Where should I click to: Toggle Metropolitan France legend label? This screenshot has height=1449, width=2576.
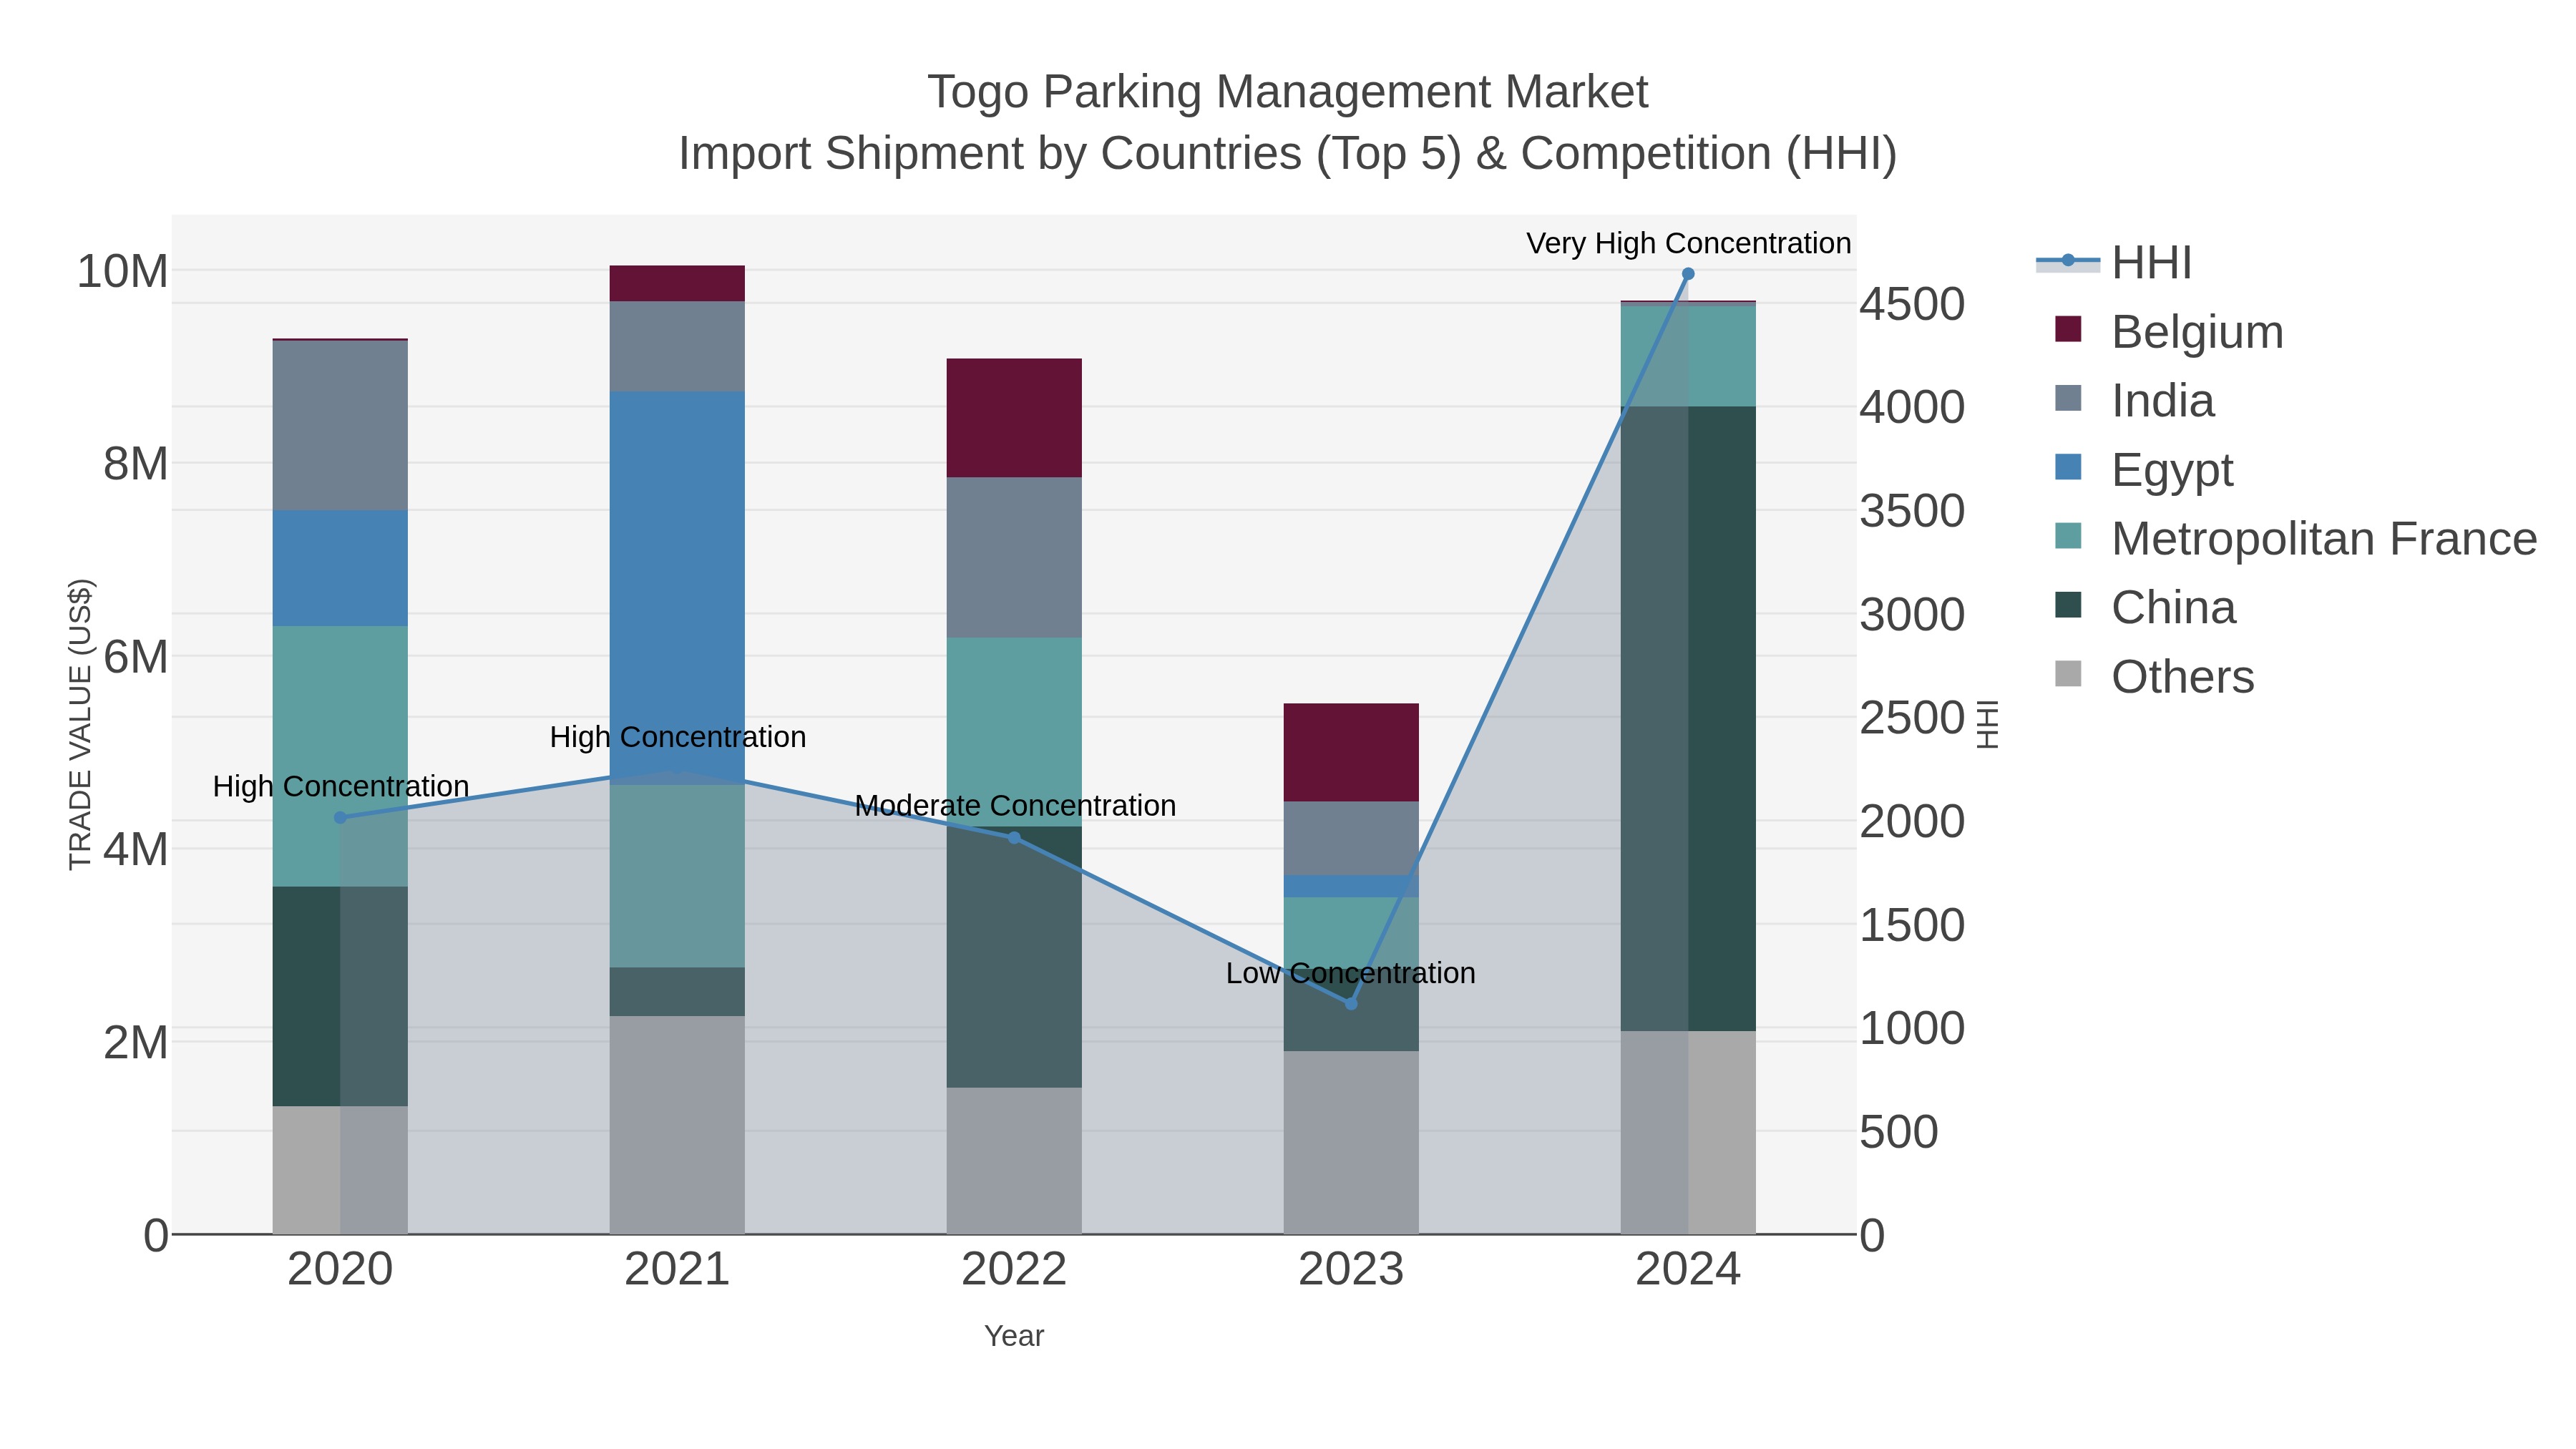click(2324, 539)
